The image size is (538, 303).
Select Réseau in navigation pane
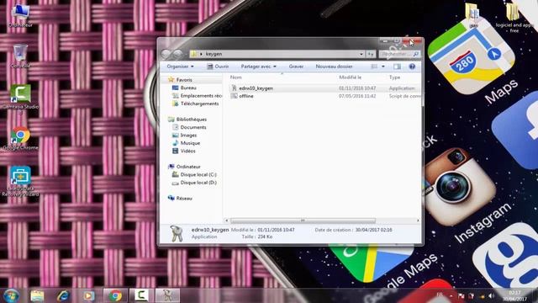click(184, 199)
